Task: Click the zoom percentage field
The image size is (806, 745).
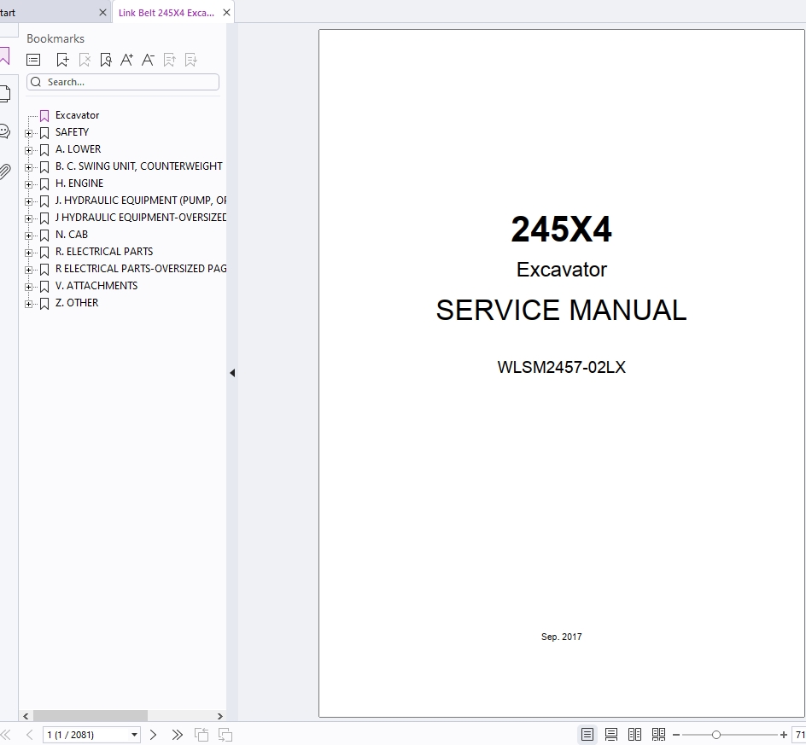Action: [x=799, y=735]
